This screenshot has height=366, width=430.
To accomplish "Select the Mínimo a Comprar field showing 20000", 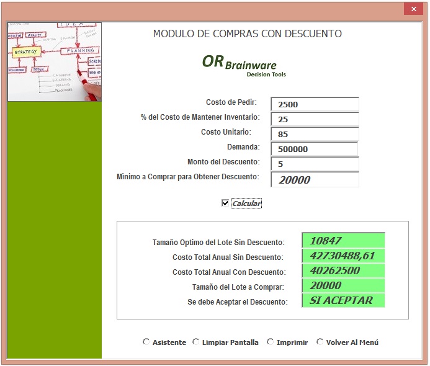I will (x=315, y=179).
